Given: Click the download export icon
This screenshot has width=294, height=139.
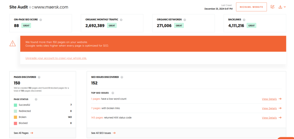Looking at the screenshot, I should [280, 7].
